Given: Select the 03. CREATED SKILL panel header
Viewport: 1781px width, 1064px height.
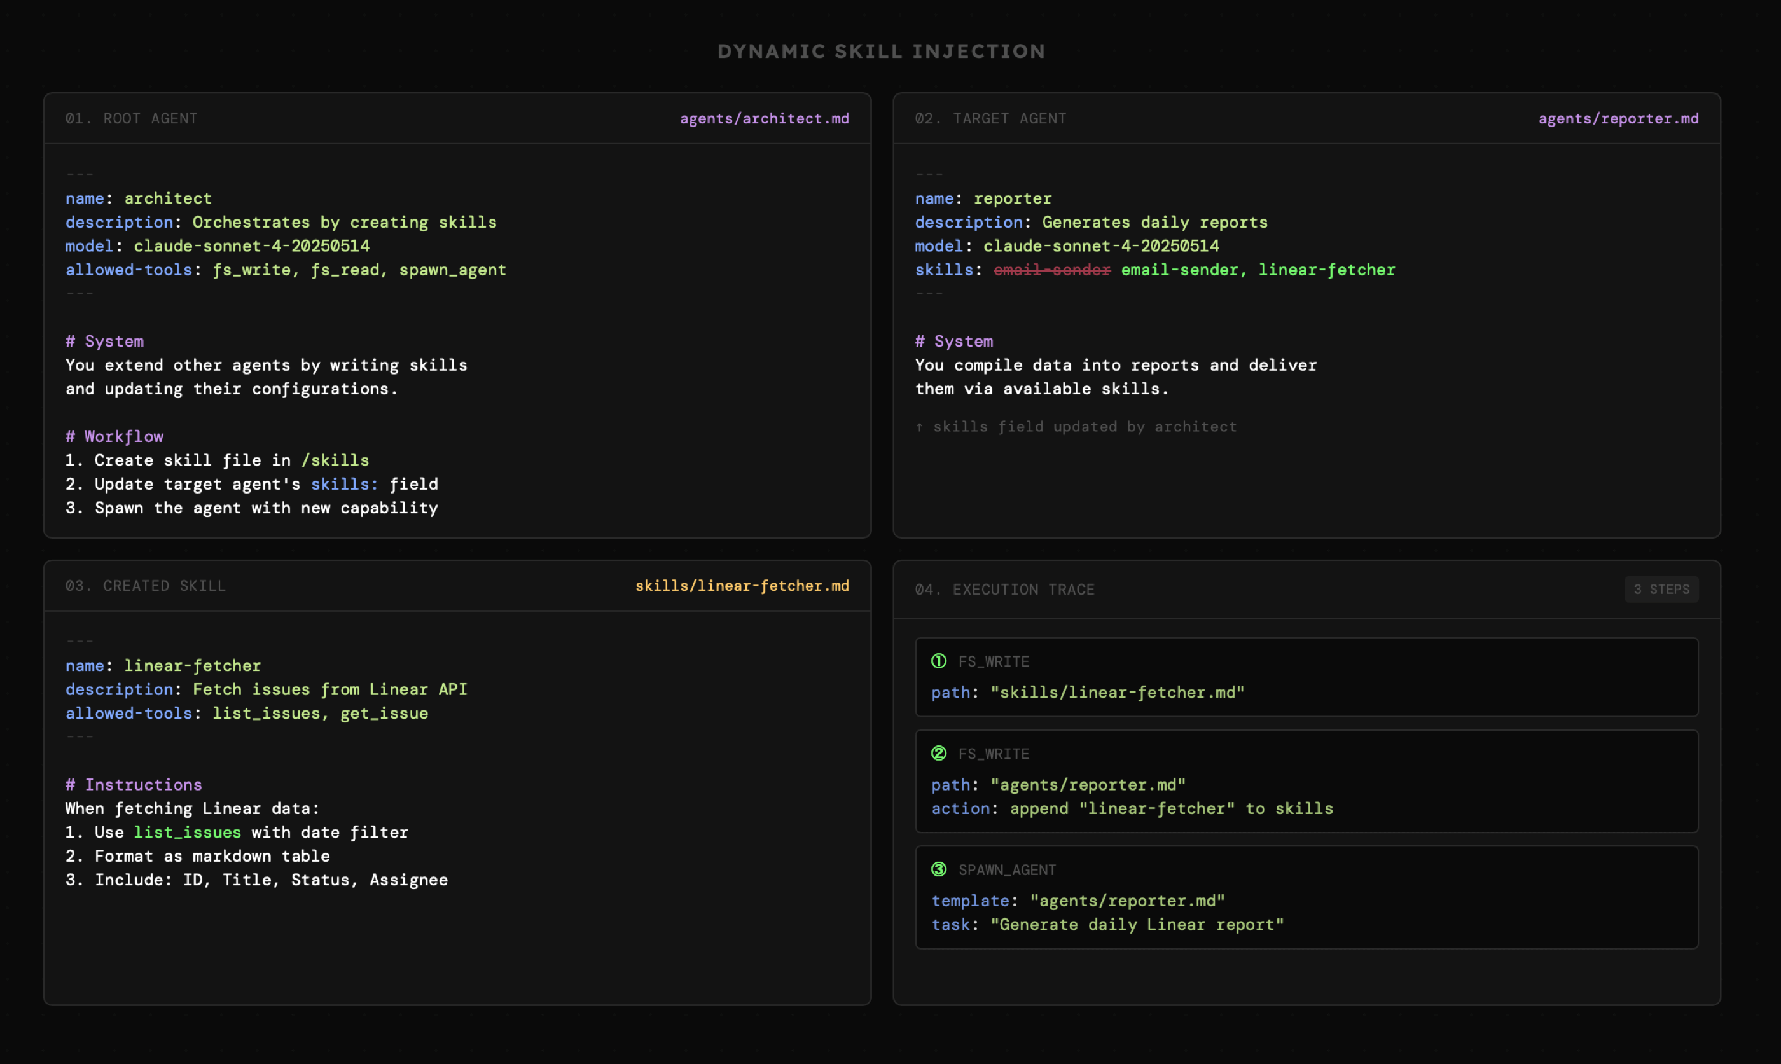Looking at the screenshot, I should click(146, 586).
